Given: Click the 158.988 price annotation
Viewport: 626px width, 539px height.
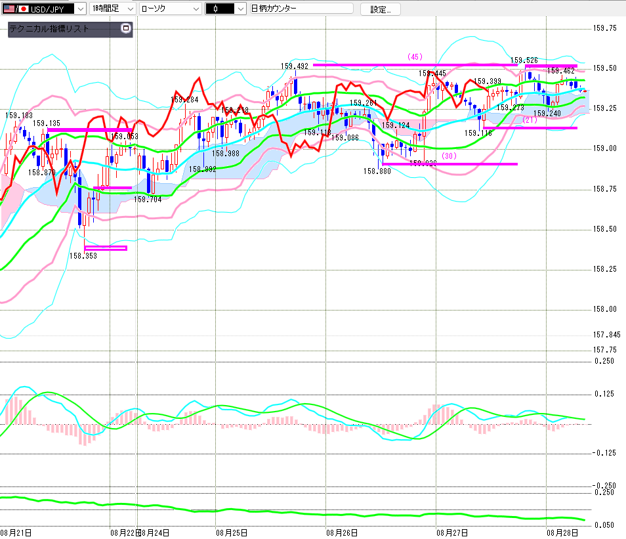Looking at the screenshot, I should (226, 154).
